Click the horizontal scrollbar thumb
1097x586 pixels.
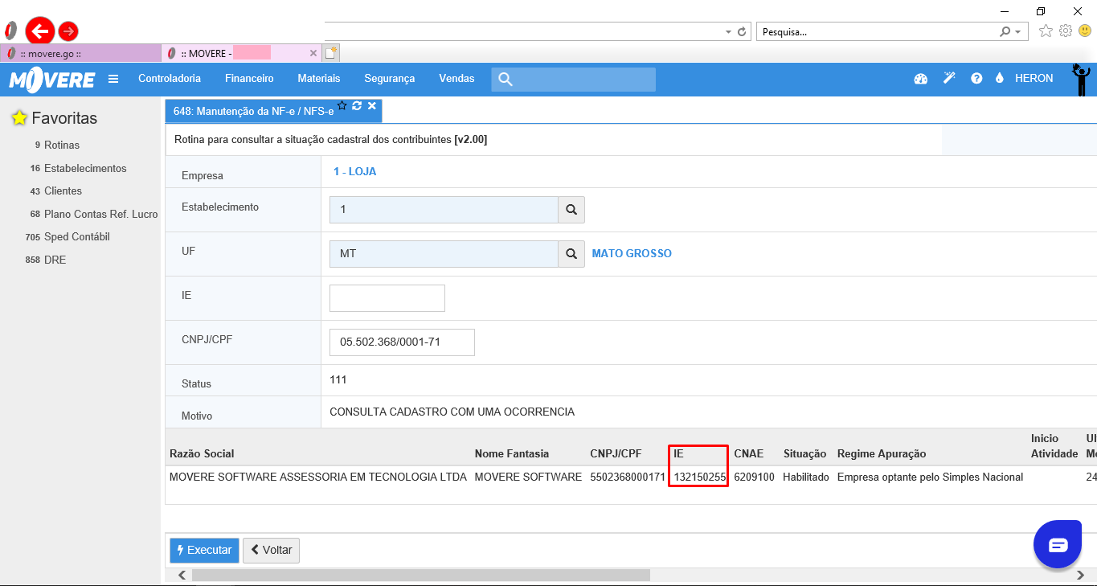(420, 575)
